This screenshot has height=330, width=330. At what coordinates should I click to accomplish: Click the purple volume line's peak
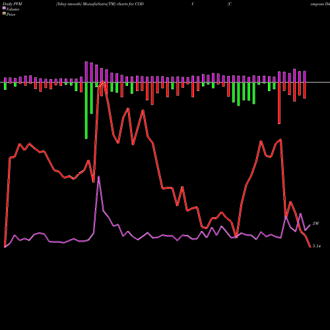(98, 176)
